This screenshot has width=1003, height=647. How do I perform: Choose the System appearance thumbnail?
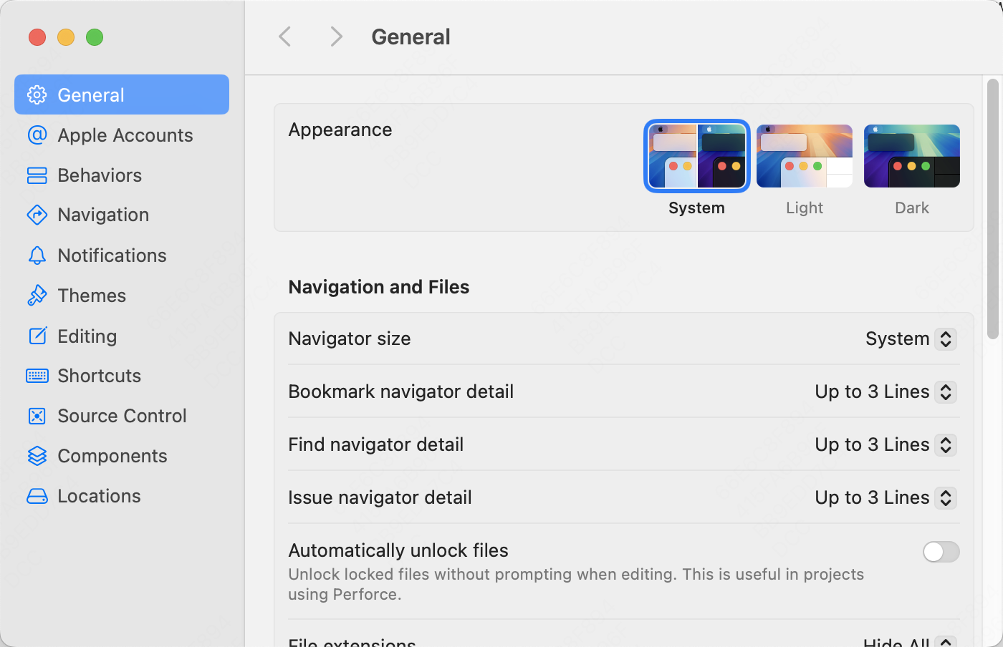pos(697,156)
